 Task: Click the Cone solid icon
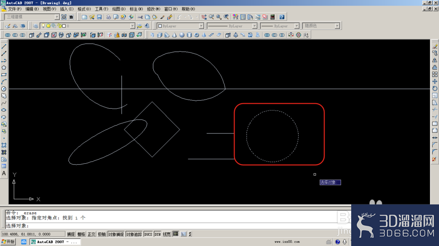pyautogui.click(x=174, y=35)
